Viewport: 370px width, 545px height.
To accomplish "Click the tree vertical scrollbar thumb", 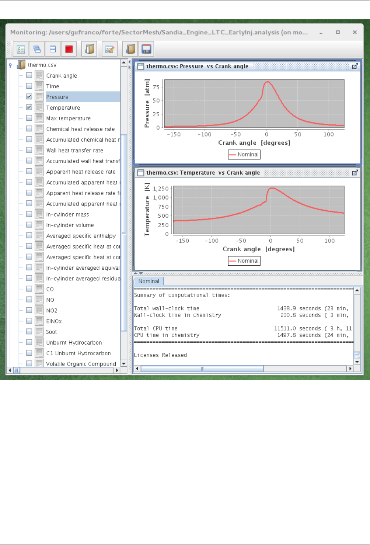I will point(124,233).
